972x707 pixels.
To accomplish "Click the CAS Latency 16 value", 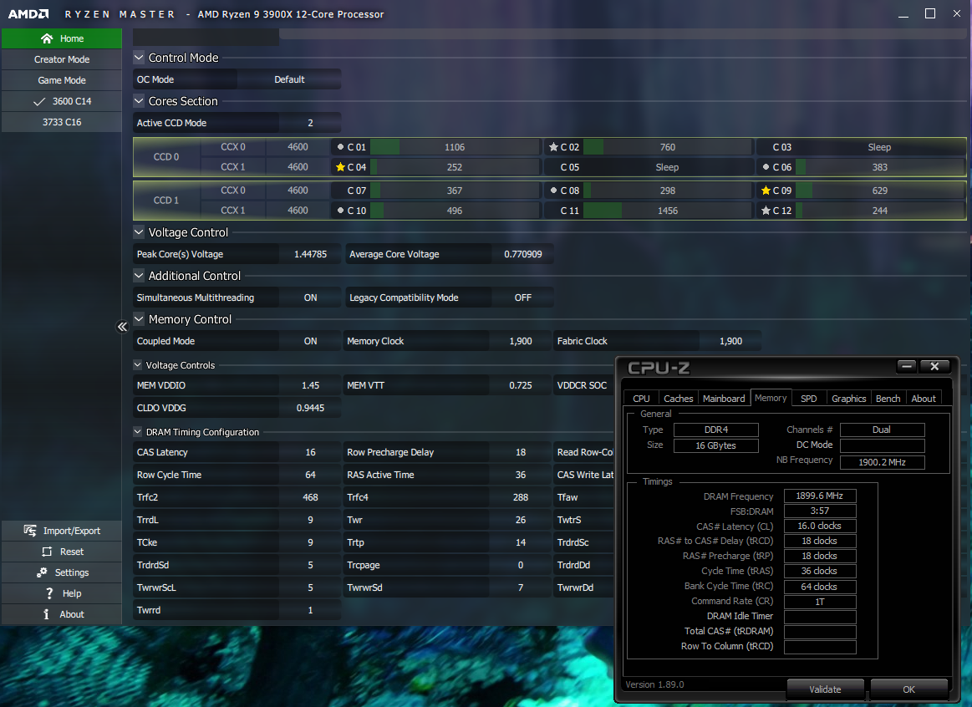I will point(310,452).
